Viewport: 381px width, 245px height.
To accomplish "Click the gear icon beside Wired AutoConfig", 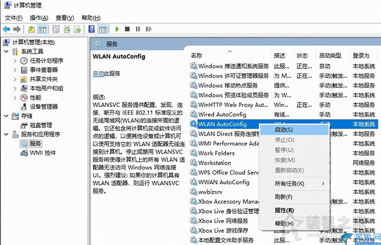I will pos(194,114).
